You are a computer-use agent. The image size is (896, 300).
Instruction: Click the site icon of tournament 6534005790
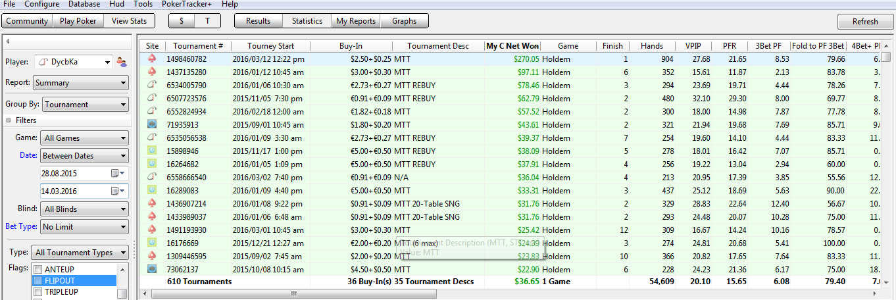click(x=152, y=86)
